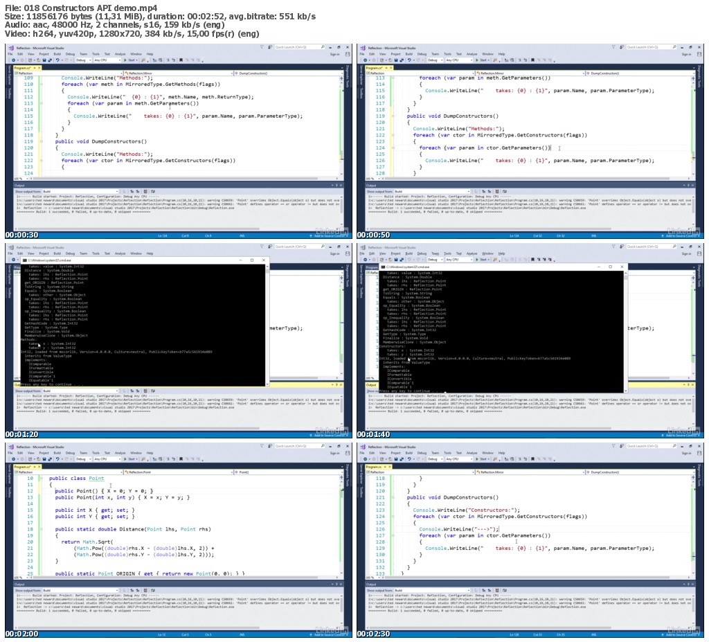Image resolution: width=709 pixels, height=642 pixels.
Task: Open Build menu in 00:00:30 frame
Action: 57,54
